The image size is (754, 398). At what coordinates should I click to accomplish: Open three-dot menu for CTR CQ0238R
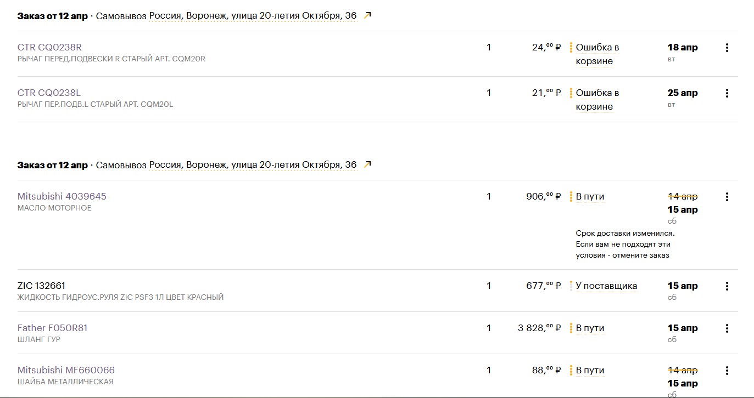pos(727,48)
